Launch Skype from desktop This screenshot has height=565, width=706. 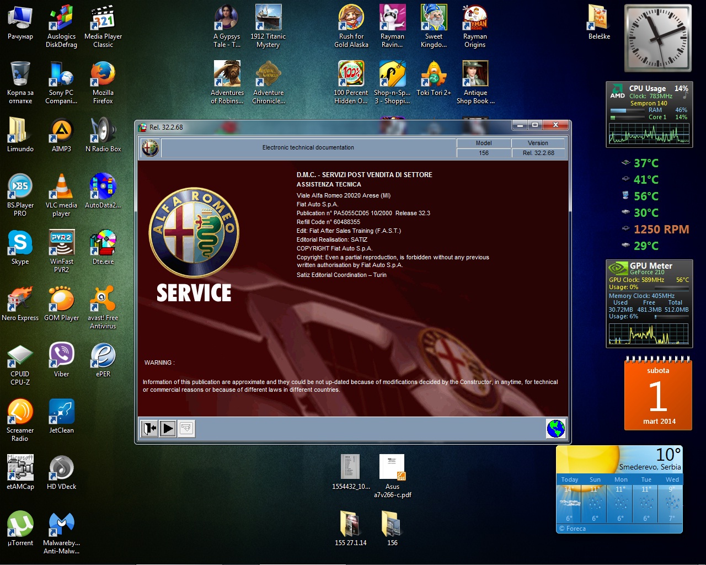(20, 248)
